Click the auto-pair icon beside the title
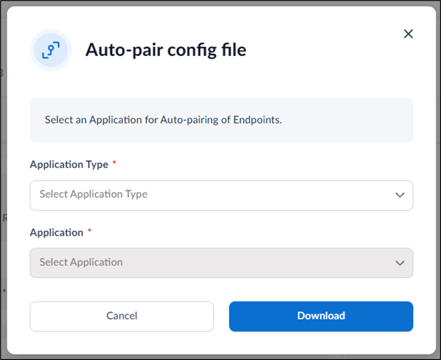The image size is (441, 360). tap(51, 50)
